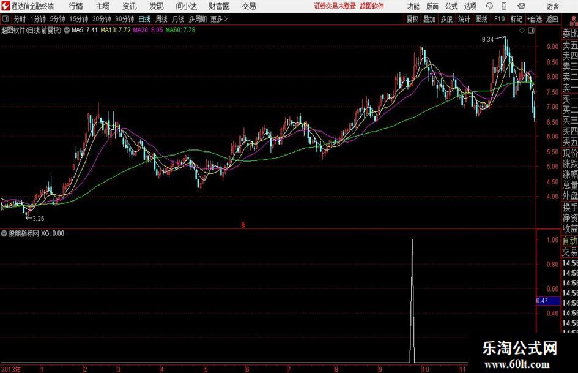Click the 画线 drawing button
The image size is (578, 373).
[481, 19]
